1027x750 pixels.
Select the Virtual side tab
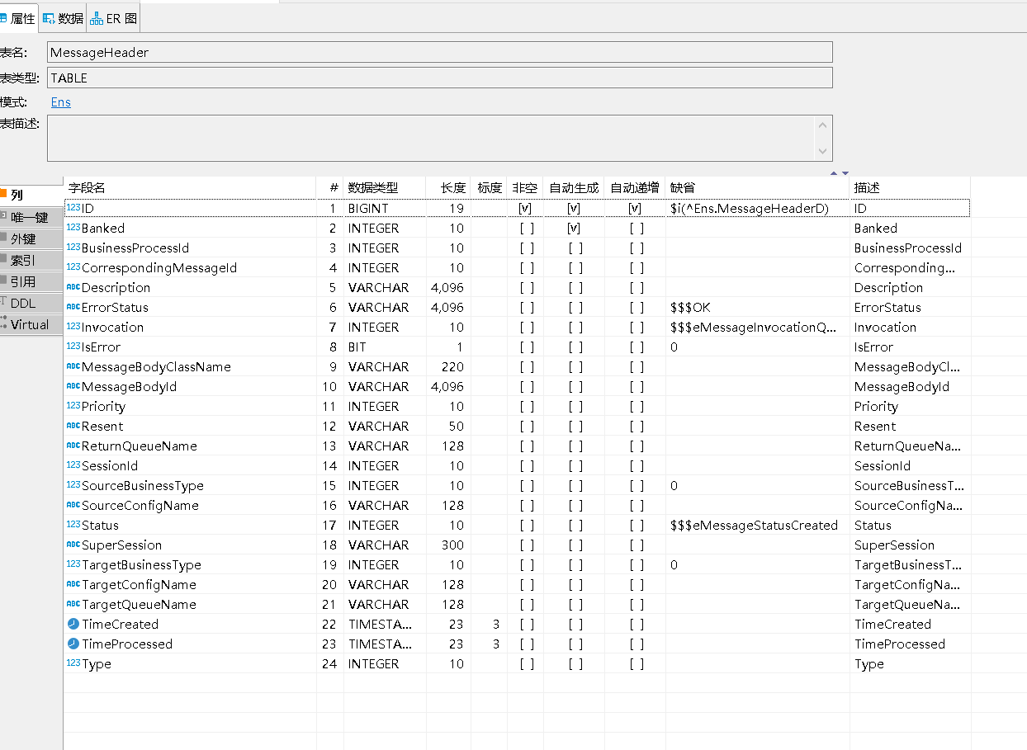(x=30, y=324)
